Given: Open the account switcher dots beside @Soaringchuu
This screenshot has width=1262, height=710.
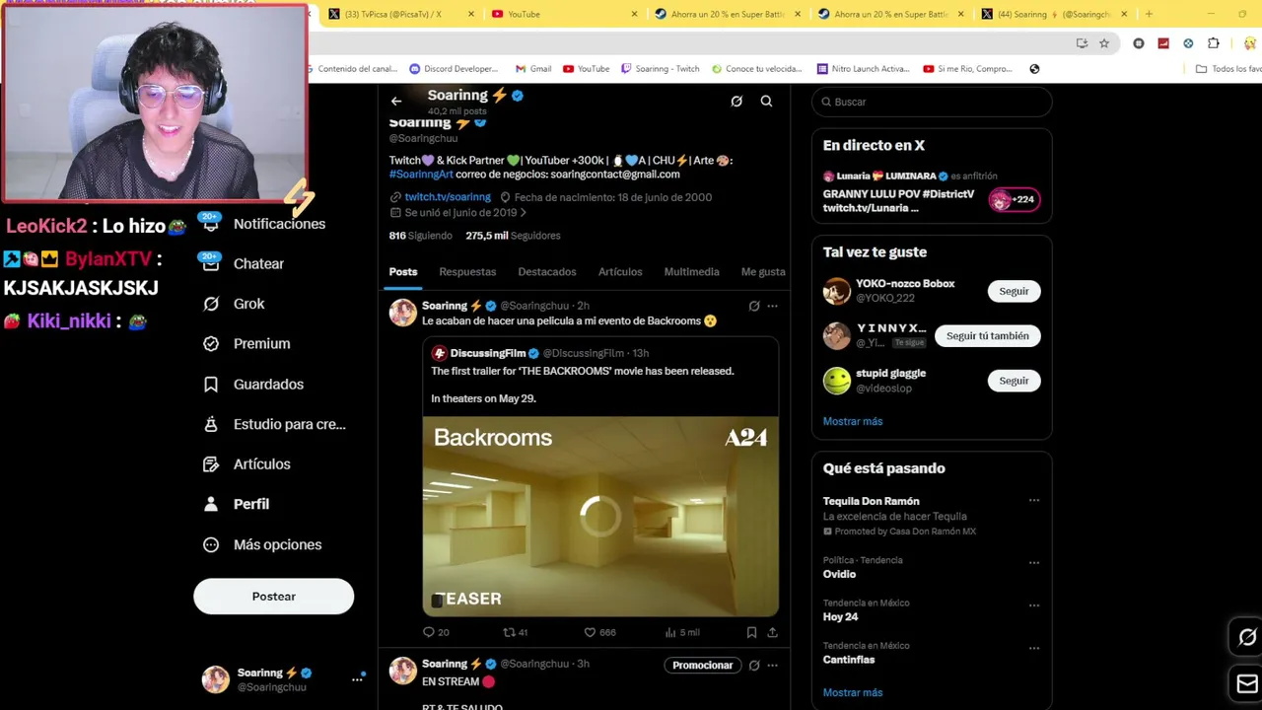Looking at the screenshot, I should (x=357, y=678).
